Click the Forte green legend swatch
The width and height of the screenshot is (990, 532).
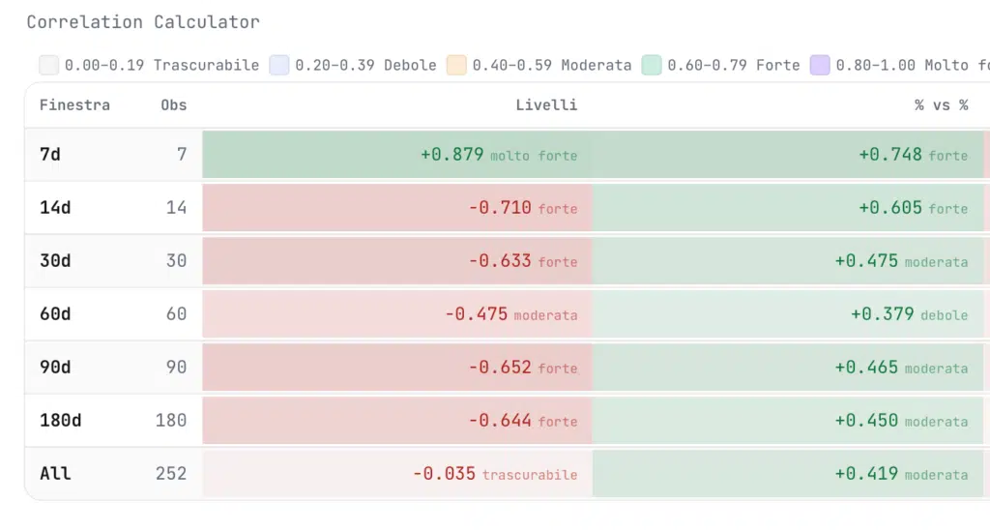pyautogui.click(x=652, y=66)
